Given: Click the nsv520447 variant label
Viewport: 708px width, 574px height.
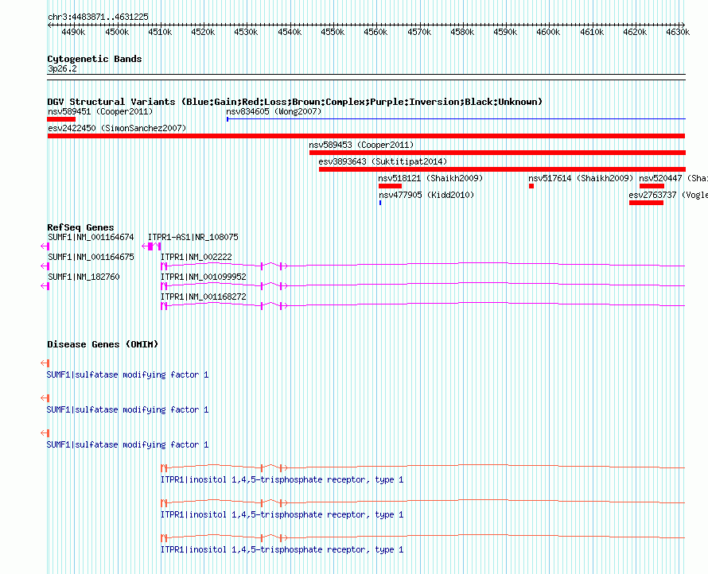Looking at the screenshot, I should click(673, 178).
